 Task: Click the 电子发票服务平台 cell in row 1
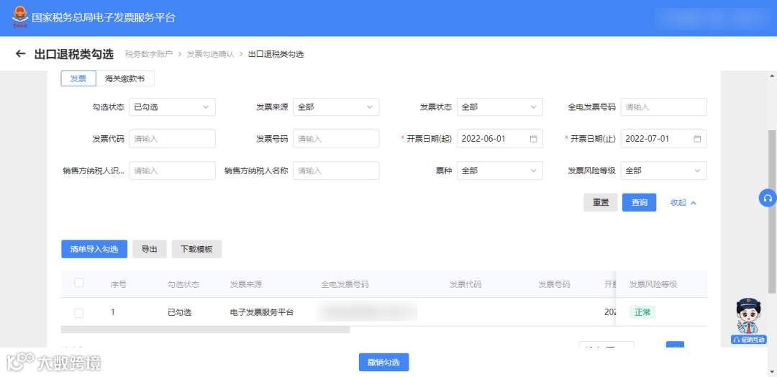(262, 312)
